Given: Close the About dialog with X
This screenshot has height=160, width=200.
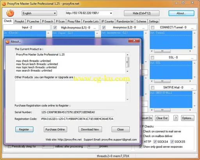Looking at the screenshot, I should (x=134, y=41).
